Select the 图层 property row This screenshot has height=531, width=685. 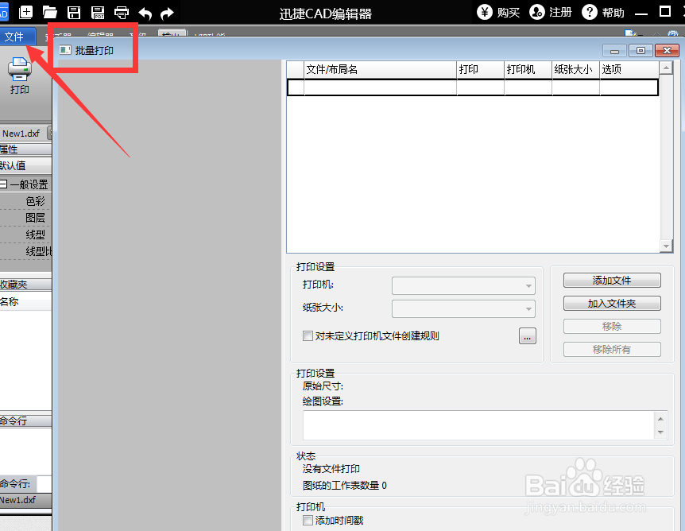click(x=25, y=218)
